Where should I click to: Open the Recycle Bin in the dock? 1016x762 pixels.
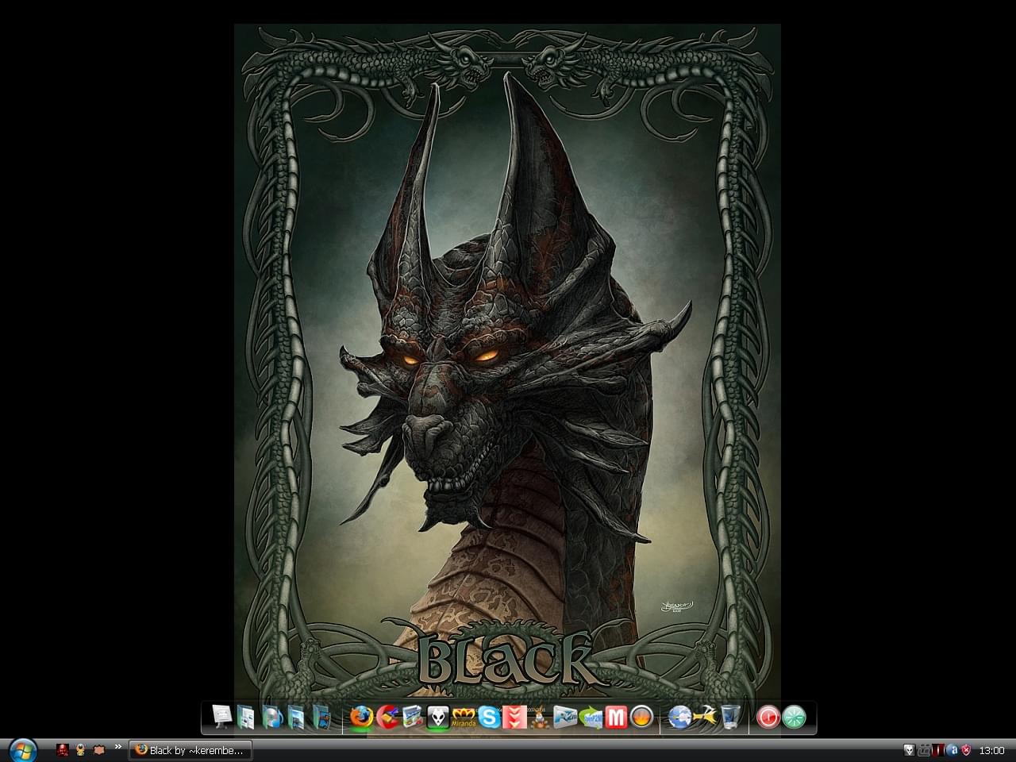730,717
